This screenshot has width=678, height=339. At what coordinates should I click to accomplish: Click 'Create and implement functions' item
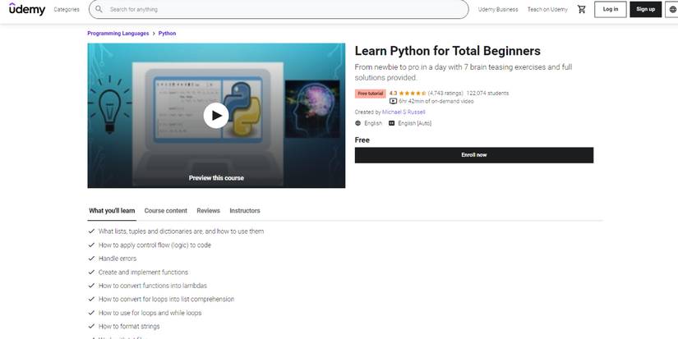[143, 273]
